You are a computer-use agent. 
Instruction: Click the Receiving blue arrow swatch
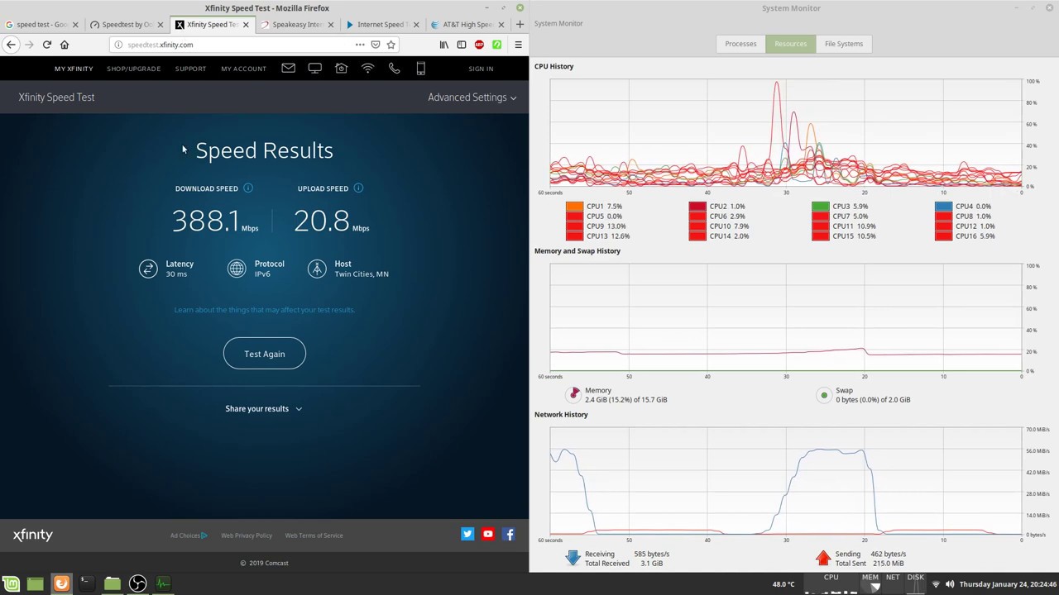click(x=573, y=558)
